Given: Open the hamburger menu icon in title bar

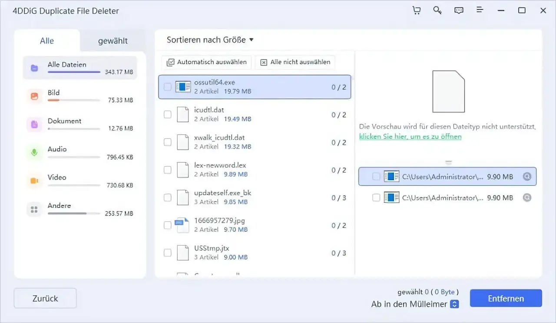Looking at the screenshot, I should pyautogui.click(x=480, y=10).
